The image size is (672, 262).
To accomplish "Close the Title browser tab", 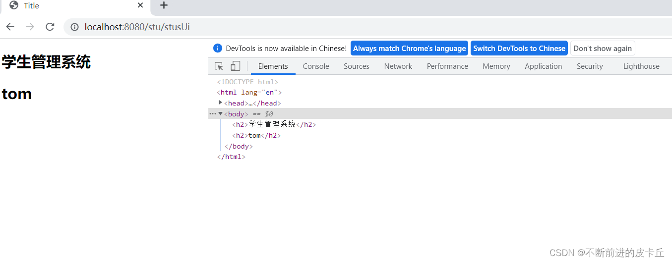I will (x=140, y=5).
